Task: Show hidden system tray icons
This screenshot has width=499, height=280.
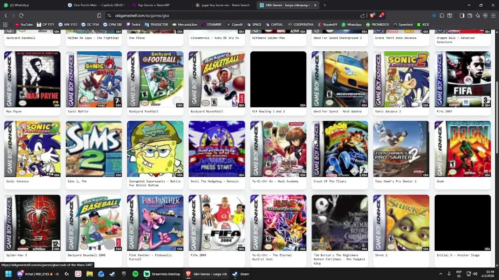Action: pyautogui.click(x=441, y=274)
